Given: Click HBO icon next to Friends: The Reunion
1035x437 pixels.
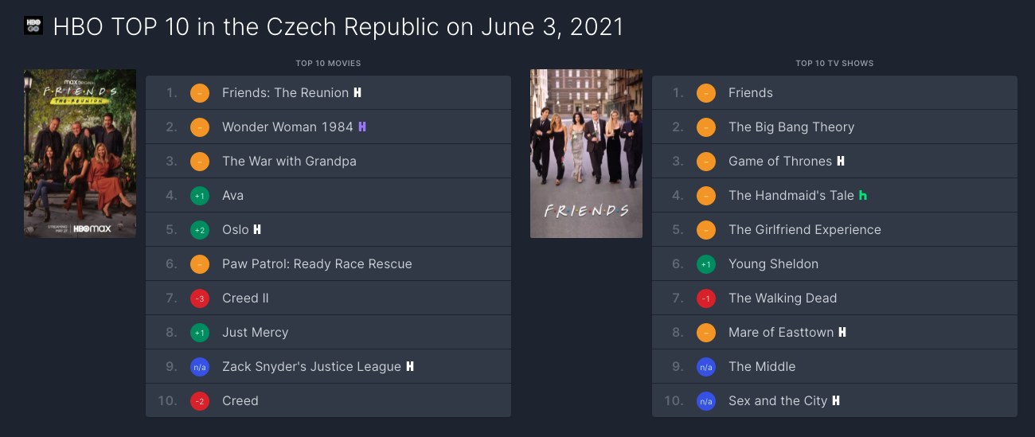Looking at the screenshot, I should (357, 93).
